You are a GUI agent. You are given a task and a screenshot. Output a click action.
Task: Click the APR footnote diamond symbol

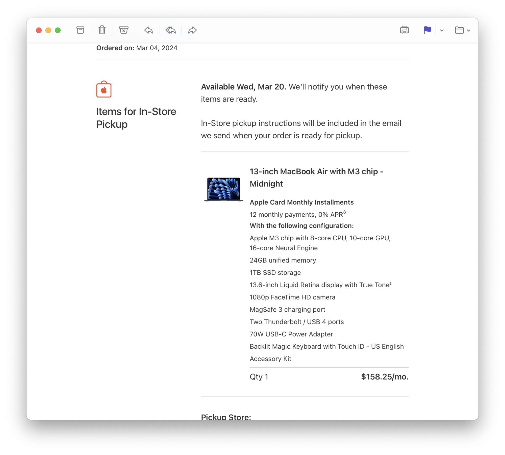pos(344,213)
